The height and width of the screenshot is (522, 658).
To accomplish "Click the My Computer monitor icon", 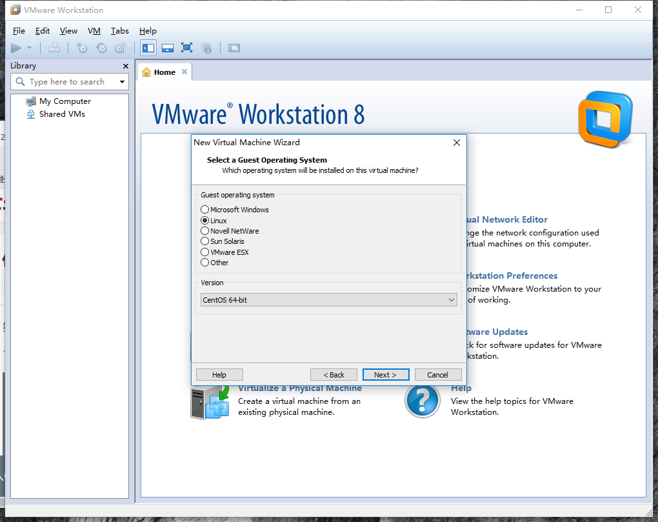I will 31,101.
